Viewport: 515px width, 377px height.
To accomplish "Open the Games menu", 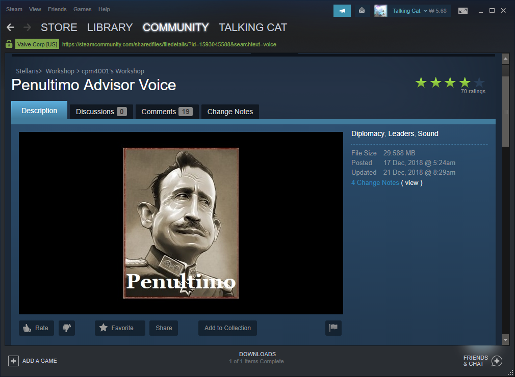I will pyautogui.click(x=83, y=9).
